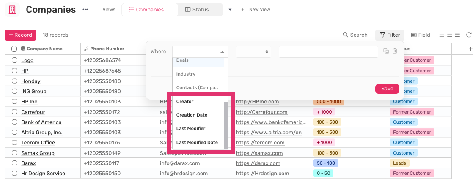473x179 pixels.
Task: Switch to the Companies view tab
Action: tap(150, 10)
